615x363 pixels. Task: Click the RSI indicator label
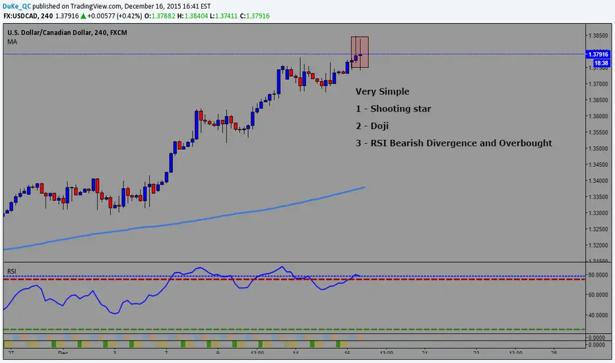[x=11, y=271]
